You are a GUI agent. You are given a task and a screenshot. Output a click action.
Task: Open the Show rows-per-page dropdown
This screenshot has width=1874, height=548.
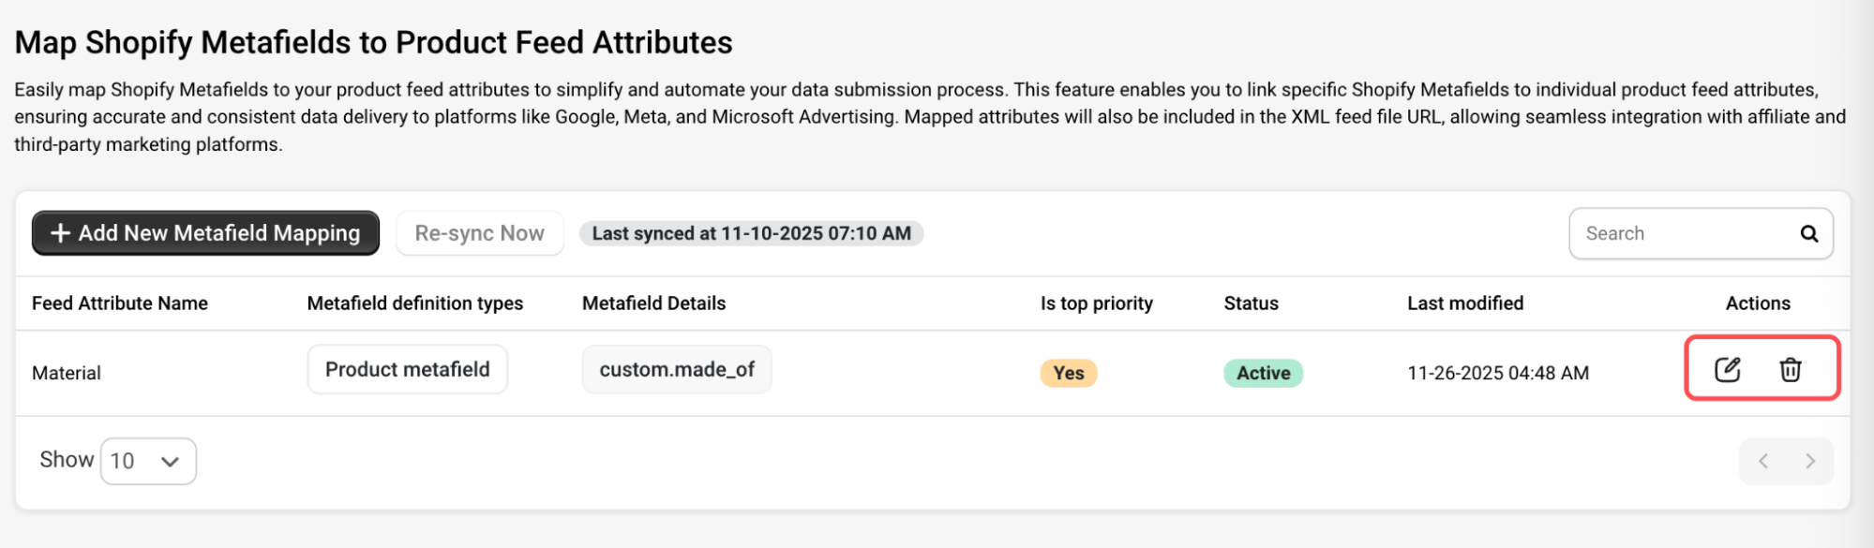click(147, 461)
